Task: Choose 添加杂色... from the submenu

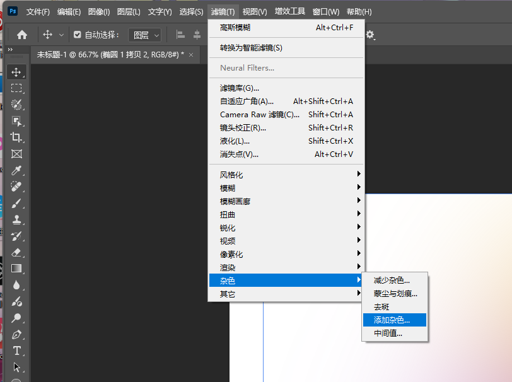Action: coord(395,320)
